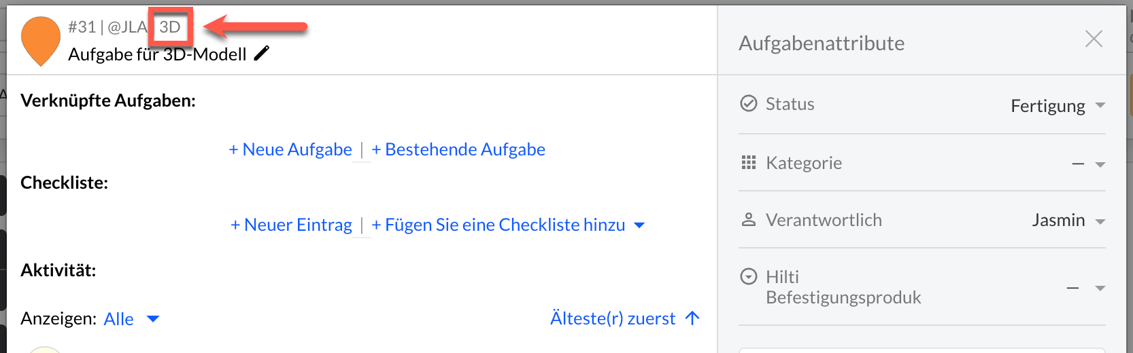Edit task title with pencil icon

click(262, 54)
